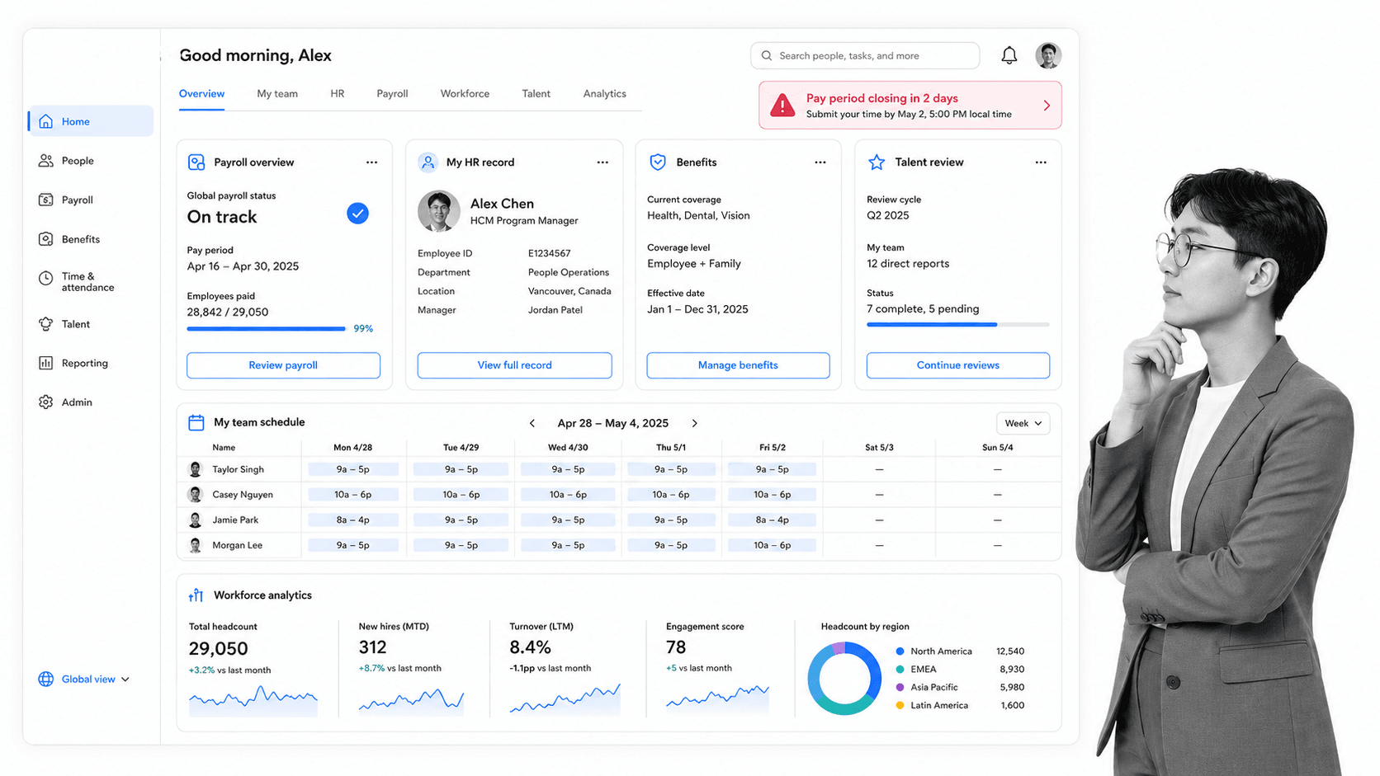Image resolution: width=1380 pixels, height=776 pixels.
Task: Switch to the HR tab
Action: pos(338,94)
